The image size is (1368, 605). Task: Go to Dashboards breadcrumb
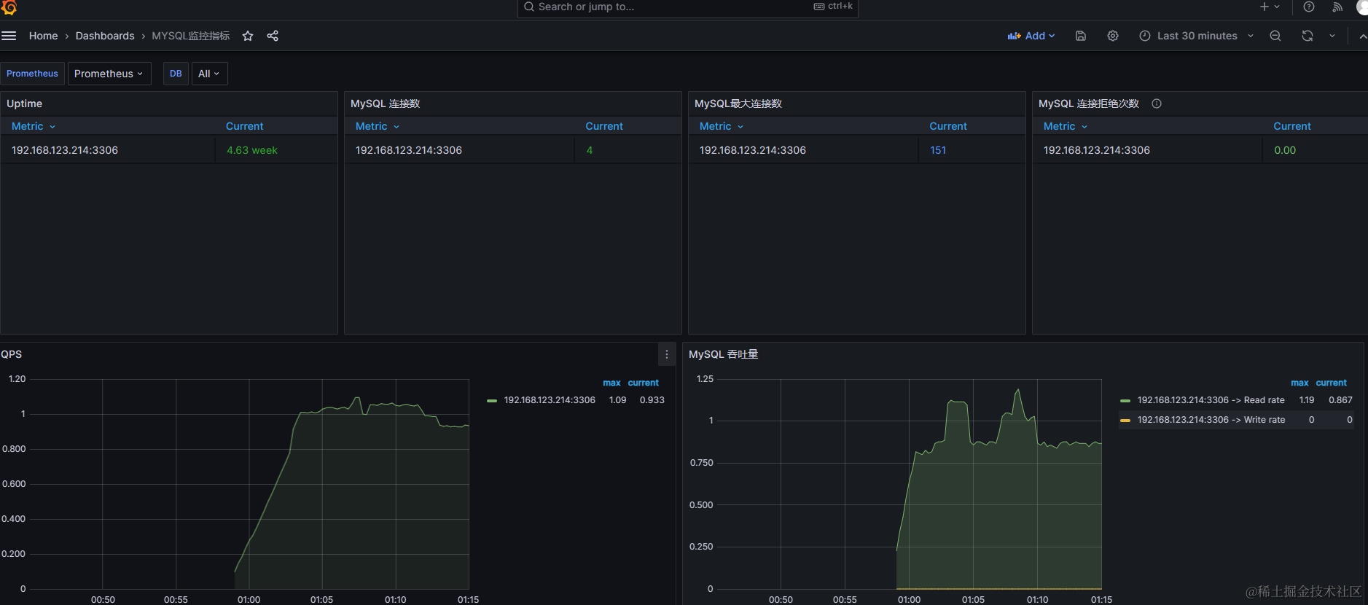point(105,36)
